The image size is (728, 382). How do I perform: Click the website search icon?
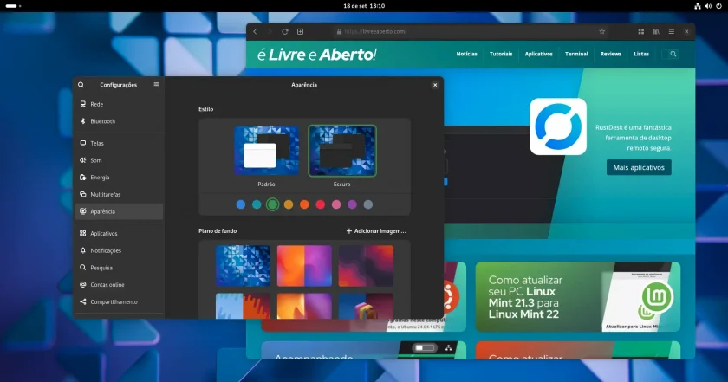pos(673,54)
